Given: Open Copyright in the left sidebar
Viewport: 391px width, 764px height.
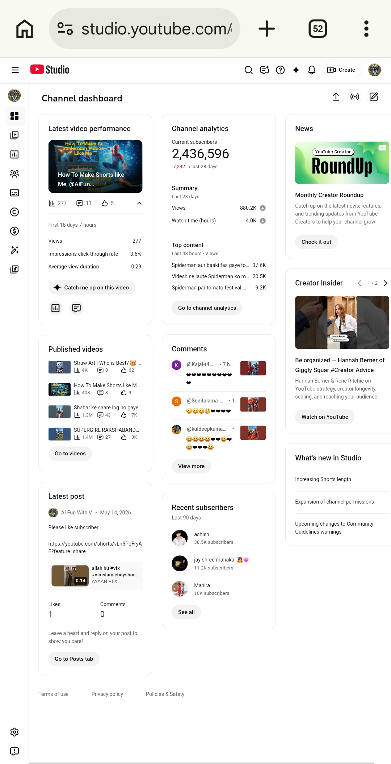Looking at the screenshot, I should click(x=14, y=212).
